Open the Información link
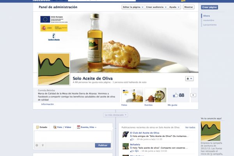 click(x=48, y=104)
